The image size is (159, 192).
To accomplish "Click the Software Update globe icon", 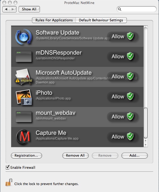I will point(24,37).
